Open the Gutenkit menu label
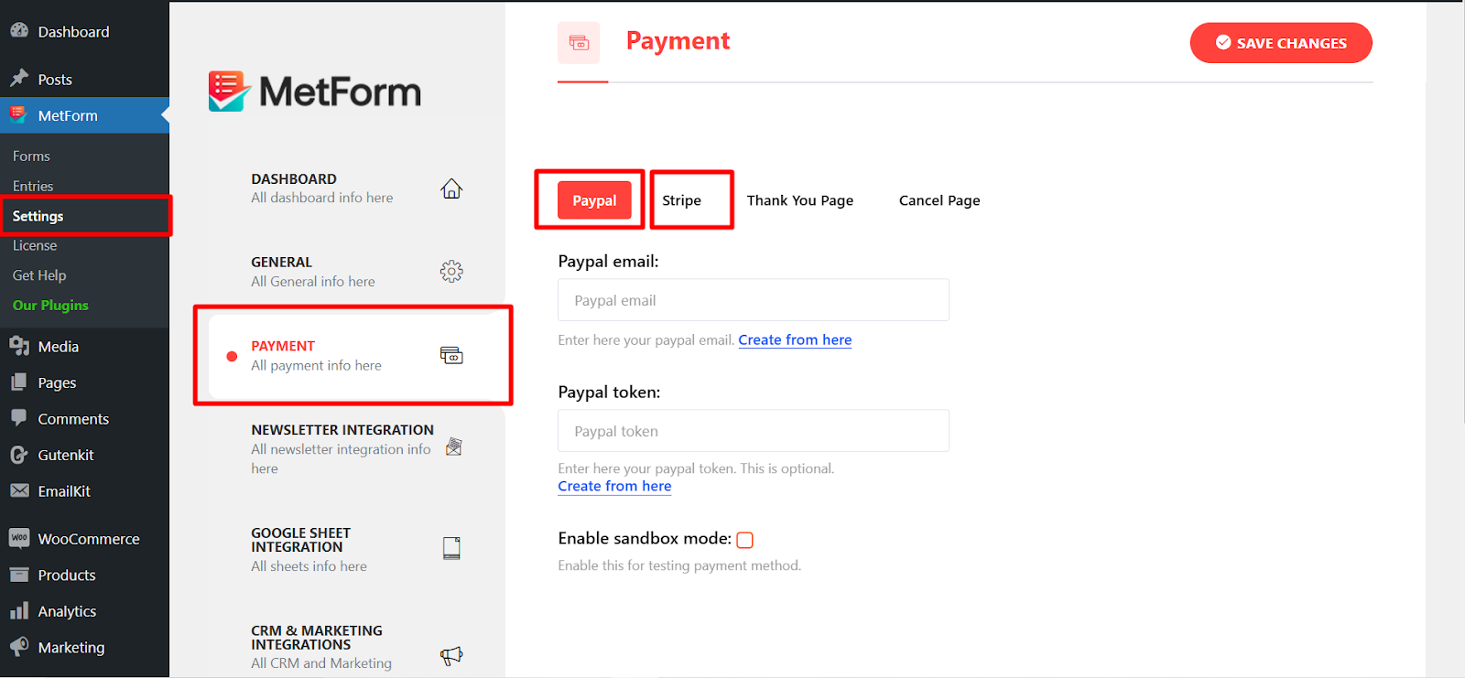The height and width of the screenshot is (678, 1465). [x=66, y=455]
